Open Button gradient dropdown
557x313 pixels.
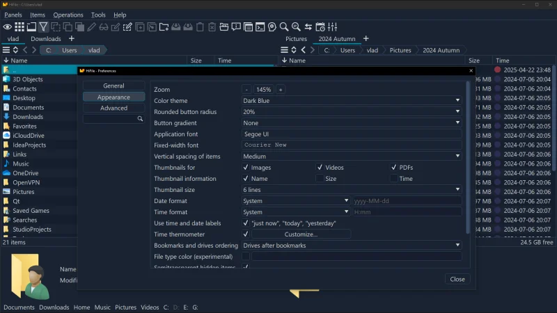point(352,123)
